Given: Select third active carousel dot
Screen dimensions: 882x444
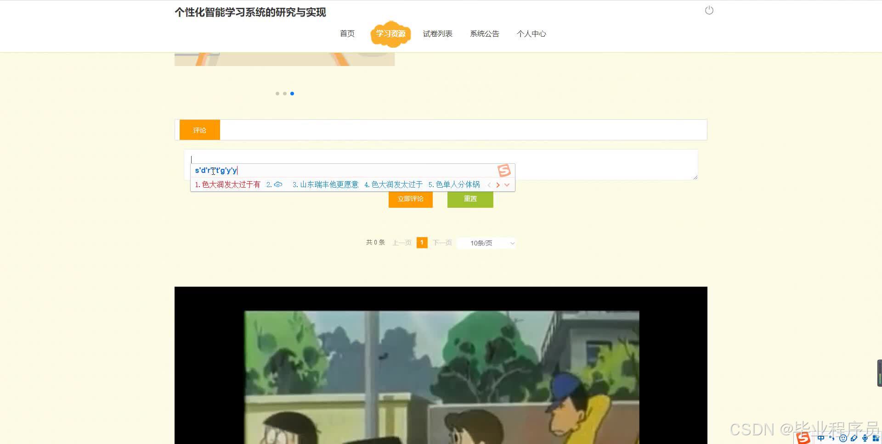Looking at the screenshot, I should tap(292, 94).
